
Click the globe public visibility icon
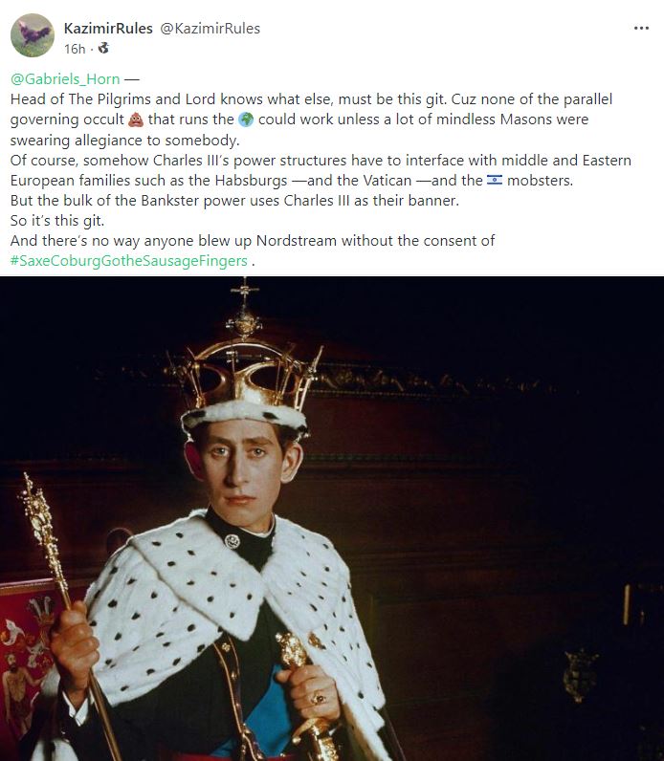[x=103, y=49]
